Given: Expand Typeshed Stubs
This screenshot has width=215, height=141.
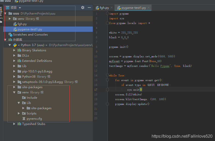Looking at the screenshot, I should pyautogui.click(x=14, y=124).
